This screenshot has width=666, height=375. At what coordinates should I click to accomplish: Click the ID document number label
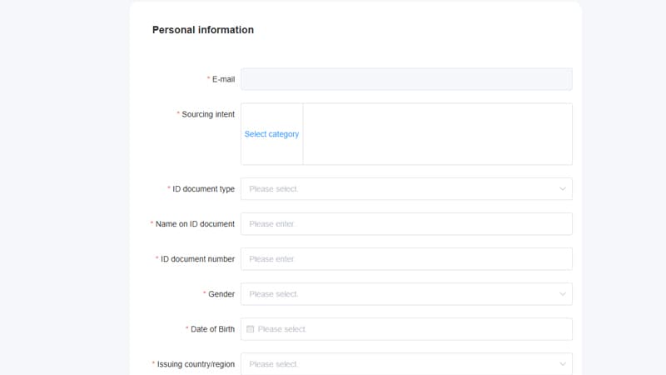click(x=197, y=259)
